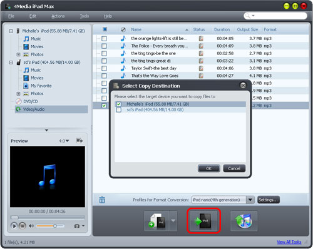Mute audio with the speaker icon

coord(31,226)
